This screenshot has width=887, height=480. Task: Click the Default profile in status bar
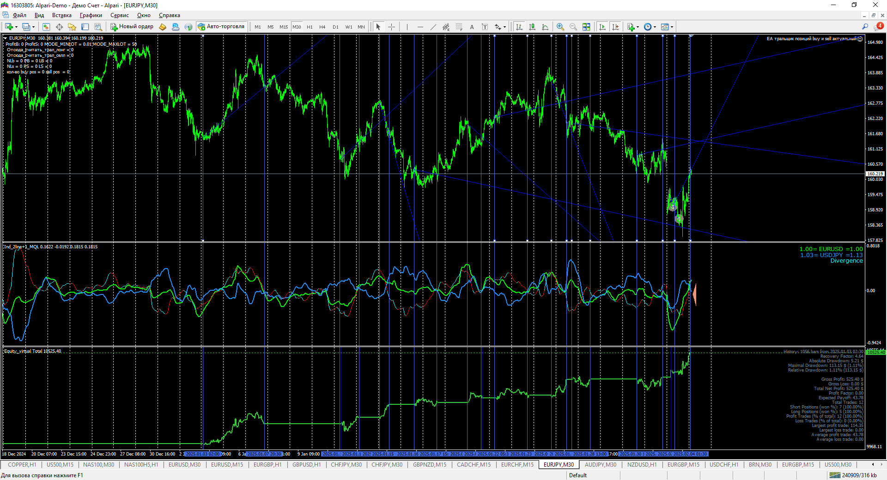(x=578, y=475)
